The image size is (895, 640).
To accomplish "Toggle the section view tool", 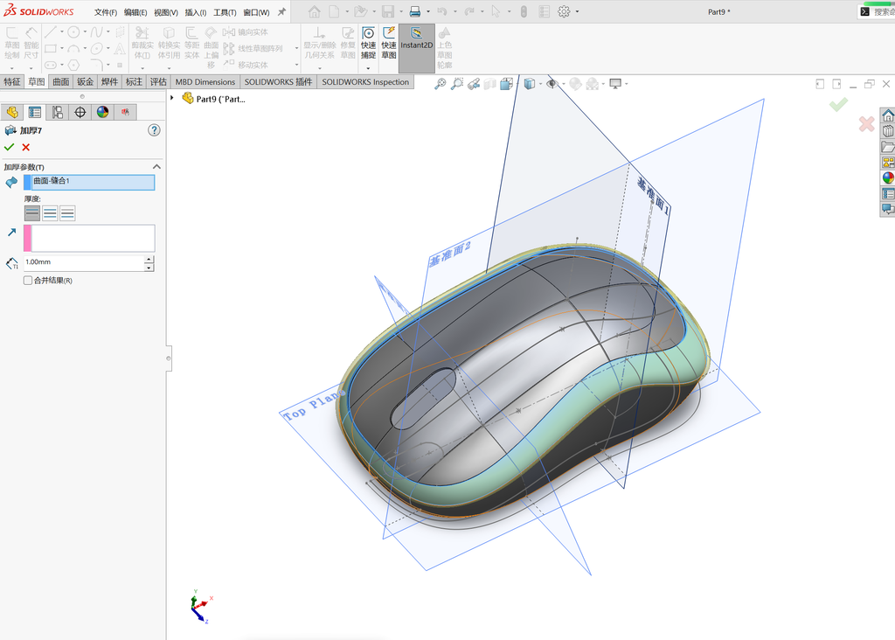I will [x=489, y=84].
